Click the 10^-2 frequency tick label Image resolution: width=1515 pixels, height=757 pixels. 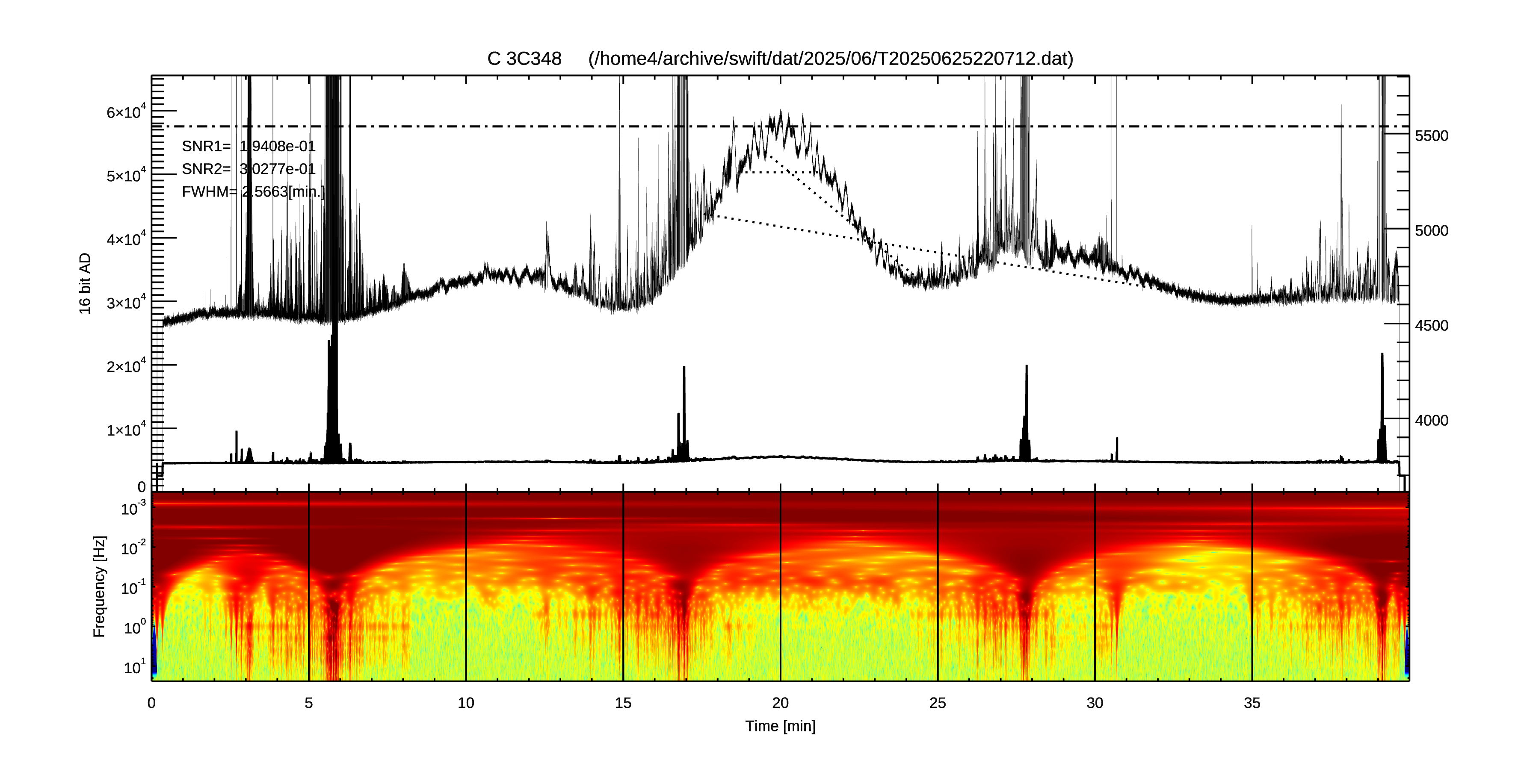pyautogui.click(x=133, y=547)
